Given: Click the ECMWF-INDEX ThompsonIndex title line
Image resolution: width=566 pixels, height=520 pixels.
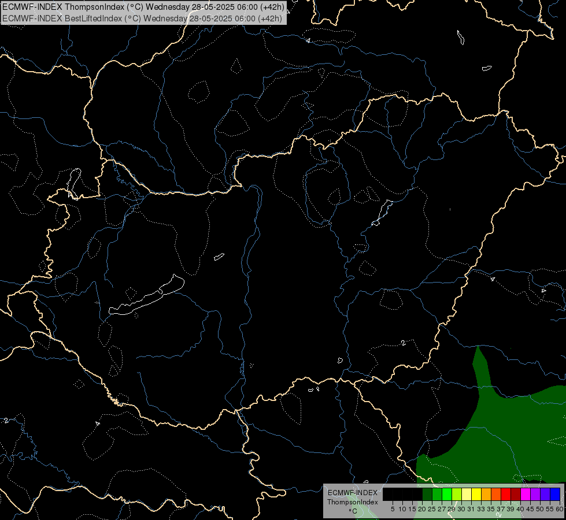Looking at the screenshot, I should 143,7.
